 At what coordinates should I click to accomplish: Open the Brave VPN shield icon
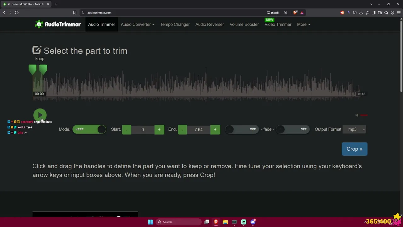[x=392, y=13]
